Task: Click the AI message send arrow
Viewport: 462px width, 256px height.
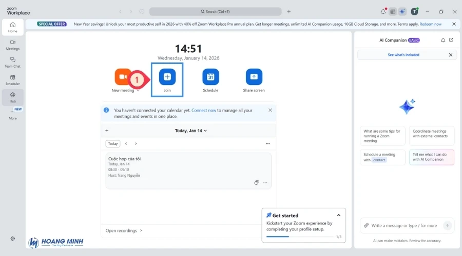Action: 447,226
